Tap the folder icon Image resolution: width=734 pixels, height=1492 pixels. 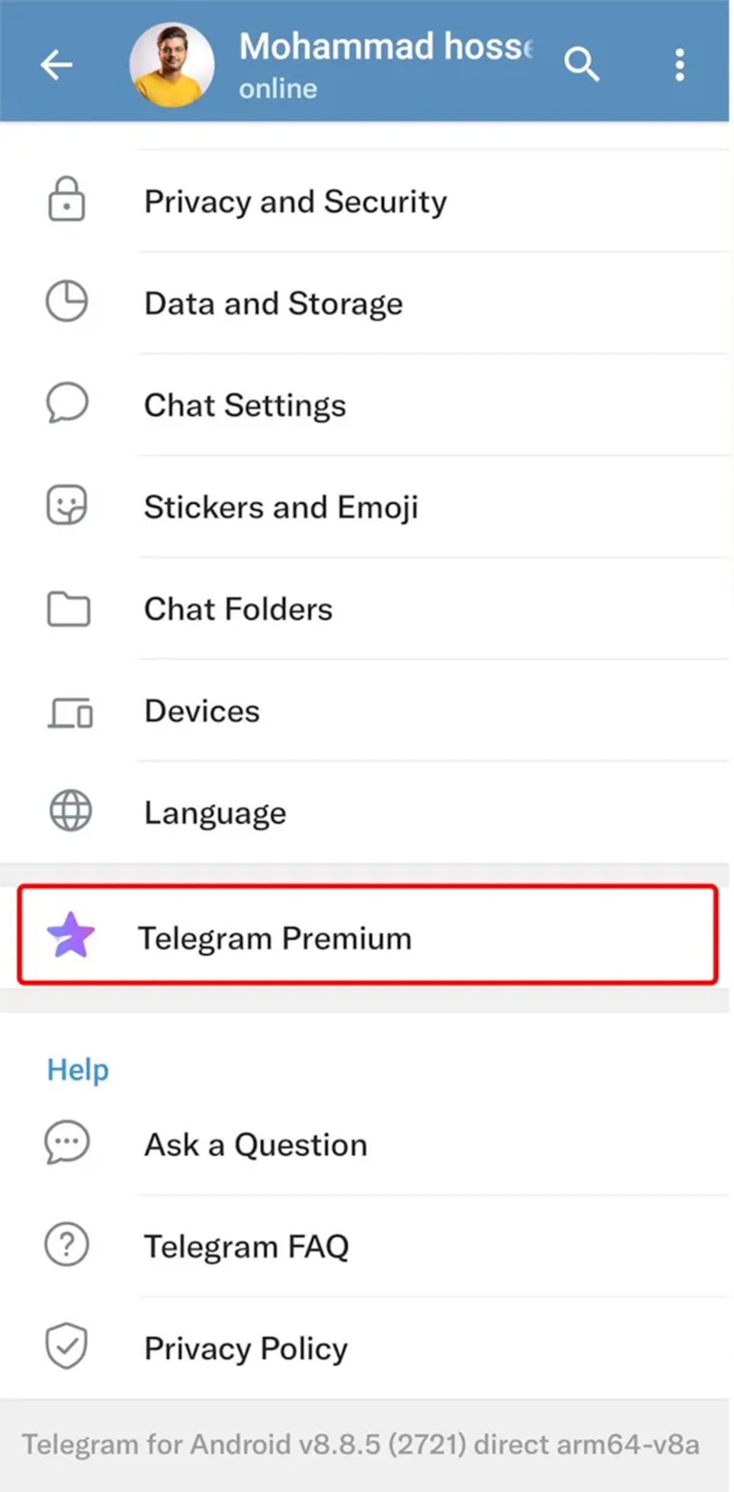[68, 609]
